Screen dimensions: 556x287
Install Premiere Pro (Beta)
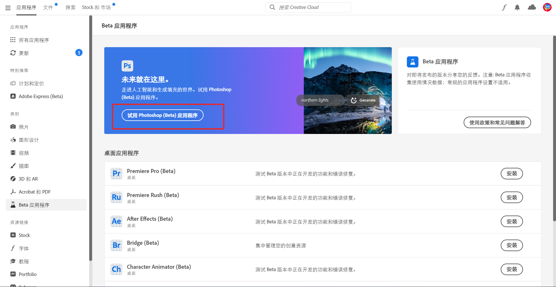tap(512, 174)
